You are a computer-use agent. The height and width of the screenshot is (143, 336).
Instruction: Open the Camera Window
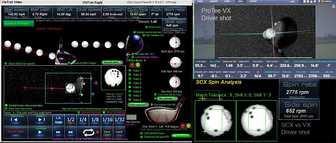click(19, 23)
